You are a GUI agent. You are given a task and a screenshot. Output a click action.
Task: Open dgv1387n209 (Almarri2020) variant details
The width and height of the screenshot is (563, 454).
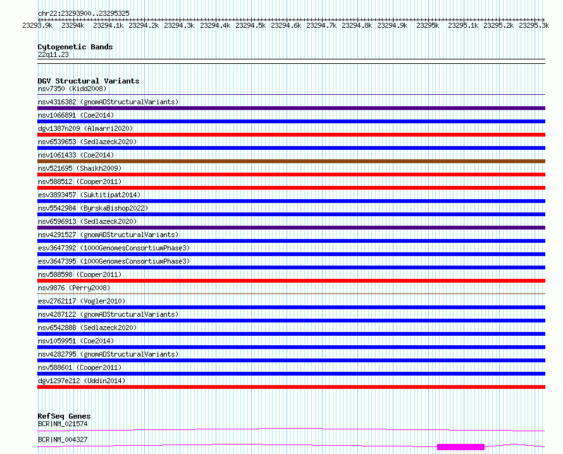pos(85,128)
